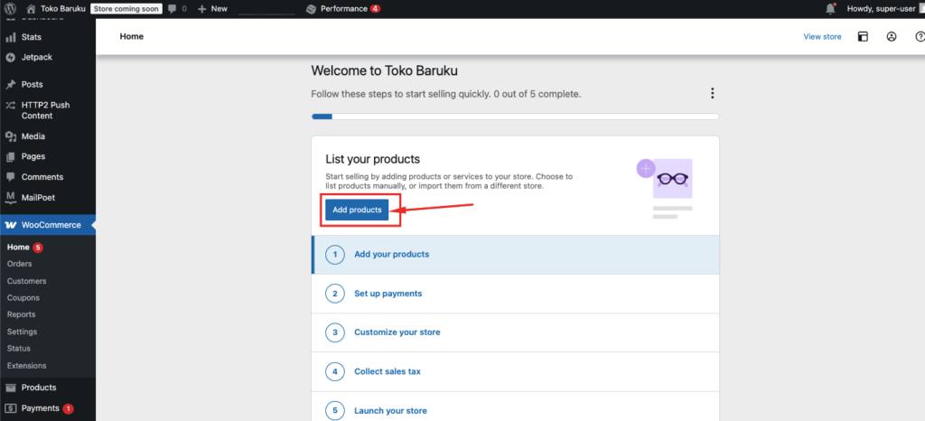This screenshot has height=421, width=925.
Task: Open the New content menu
Action: [212, 9]
